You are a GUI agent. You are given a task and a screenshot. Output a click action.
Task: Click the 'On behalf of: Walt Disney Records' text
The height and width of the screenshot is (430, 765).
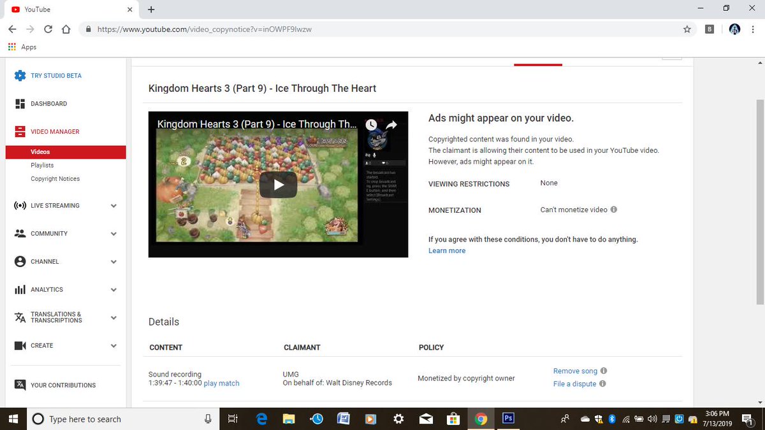337,383
